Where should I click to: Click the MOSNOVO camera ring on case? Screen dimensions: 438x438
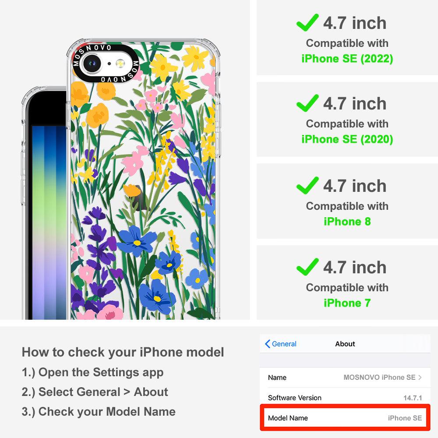[x=106, y=64]
